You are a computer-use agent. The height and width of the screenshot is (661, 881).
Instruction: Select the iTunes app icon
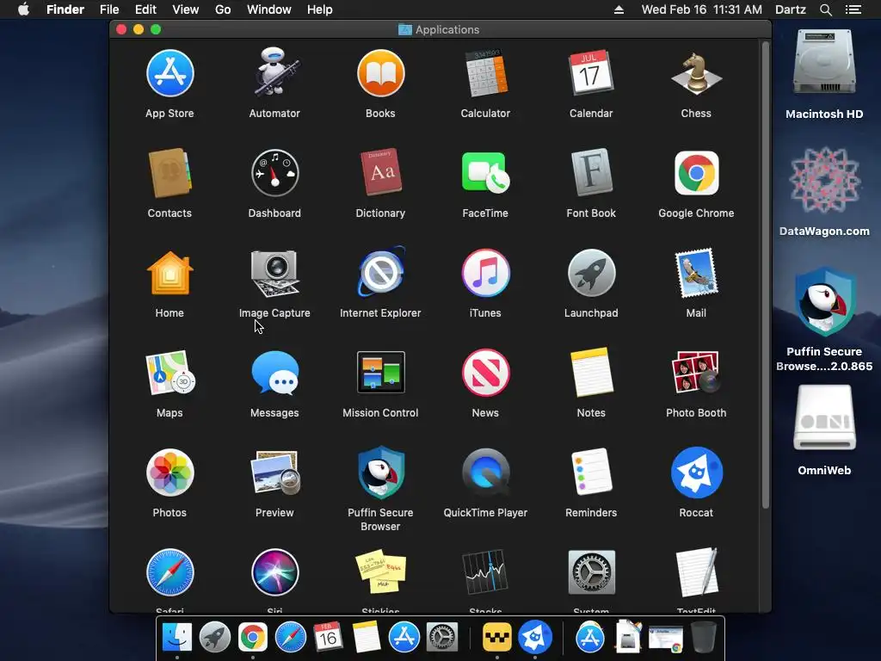tap(485, 273)
